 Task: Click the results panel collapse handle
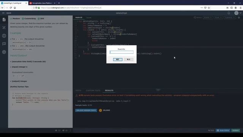click(x=158, y=90)
